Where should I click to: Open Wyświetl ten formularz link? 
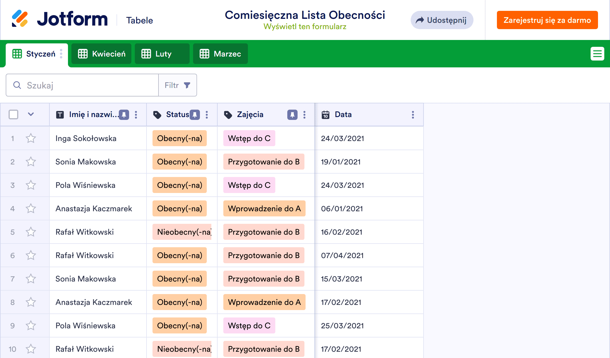305,27
